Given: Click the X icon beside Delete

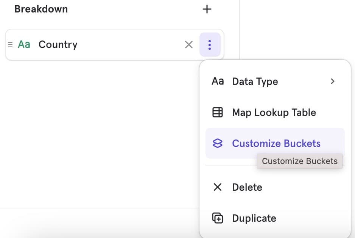Looking at the screenshot, I should tap(218, 187).
